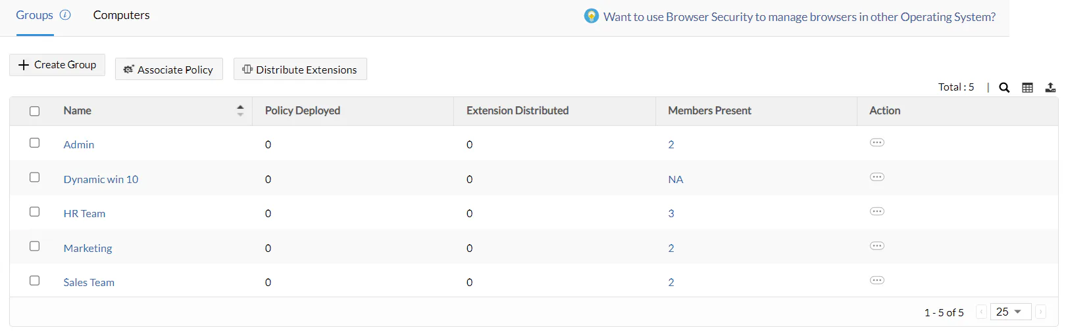Click the export icon above the table

click(x=1050, y=87)
